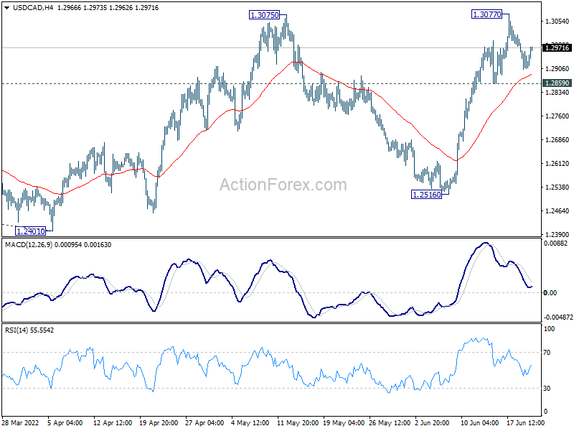Select the 1.30750 price label
Screen dimensions: 574x431
click(x=264, y=15)
